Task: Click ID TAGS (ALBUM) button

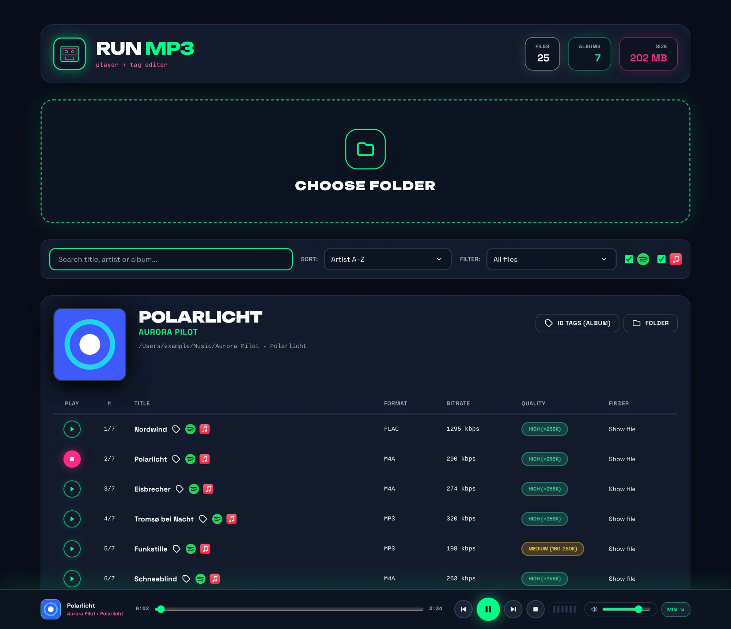Action: 577,323
